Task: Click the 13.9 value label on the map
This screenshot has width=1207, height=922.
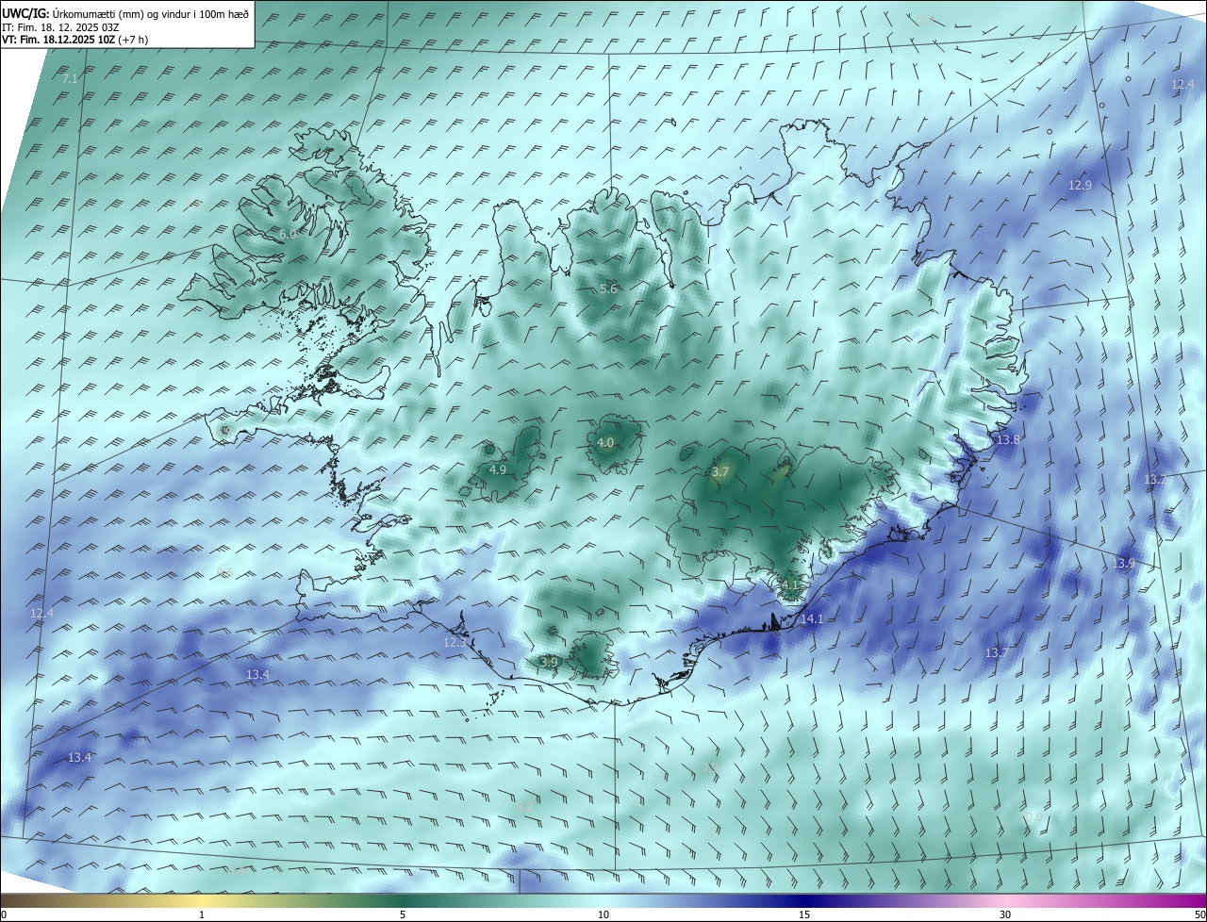Action: (1123, 564)
